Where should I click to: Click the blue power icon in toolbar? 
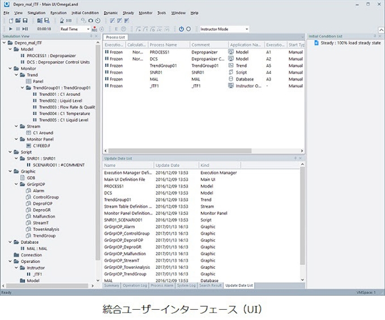pyautogui.click(x=181, y=29)
